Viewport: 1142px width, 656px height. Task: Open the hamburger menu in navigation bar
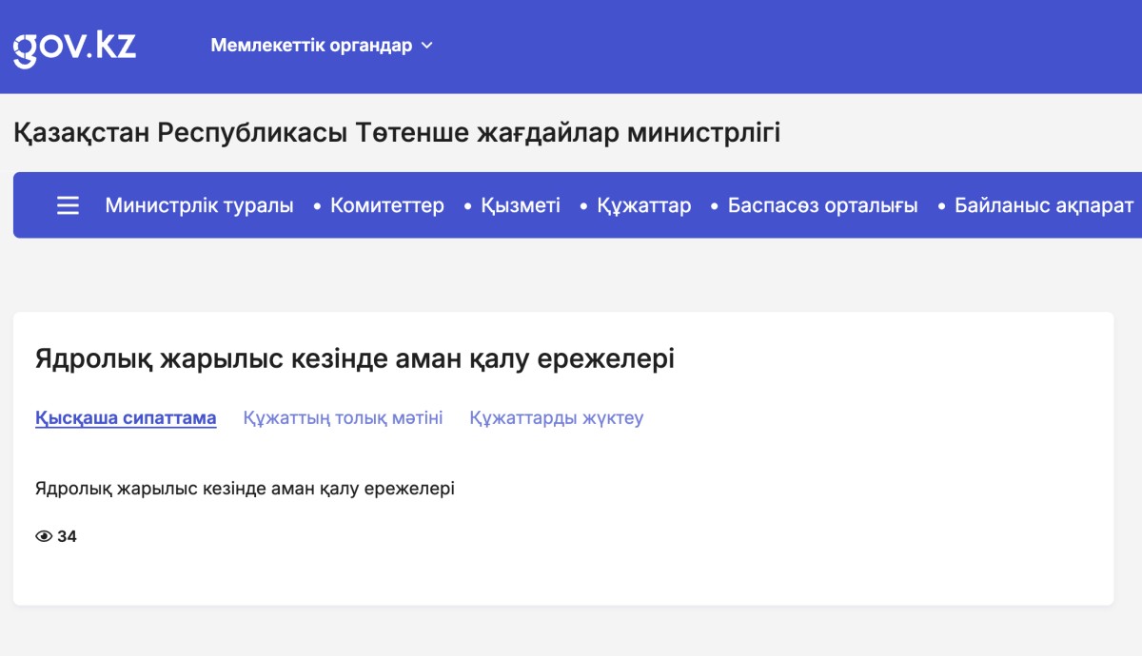click(x=68, y=205)
